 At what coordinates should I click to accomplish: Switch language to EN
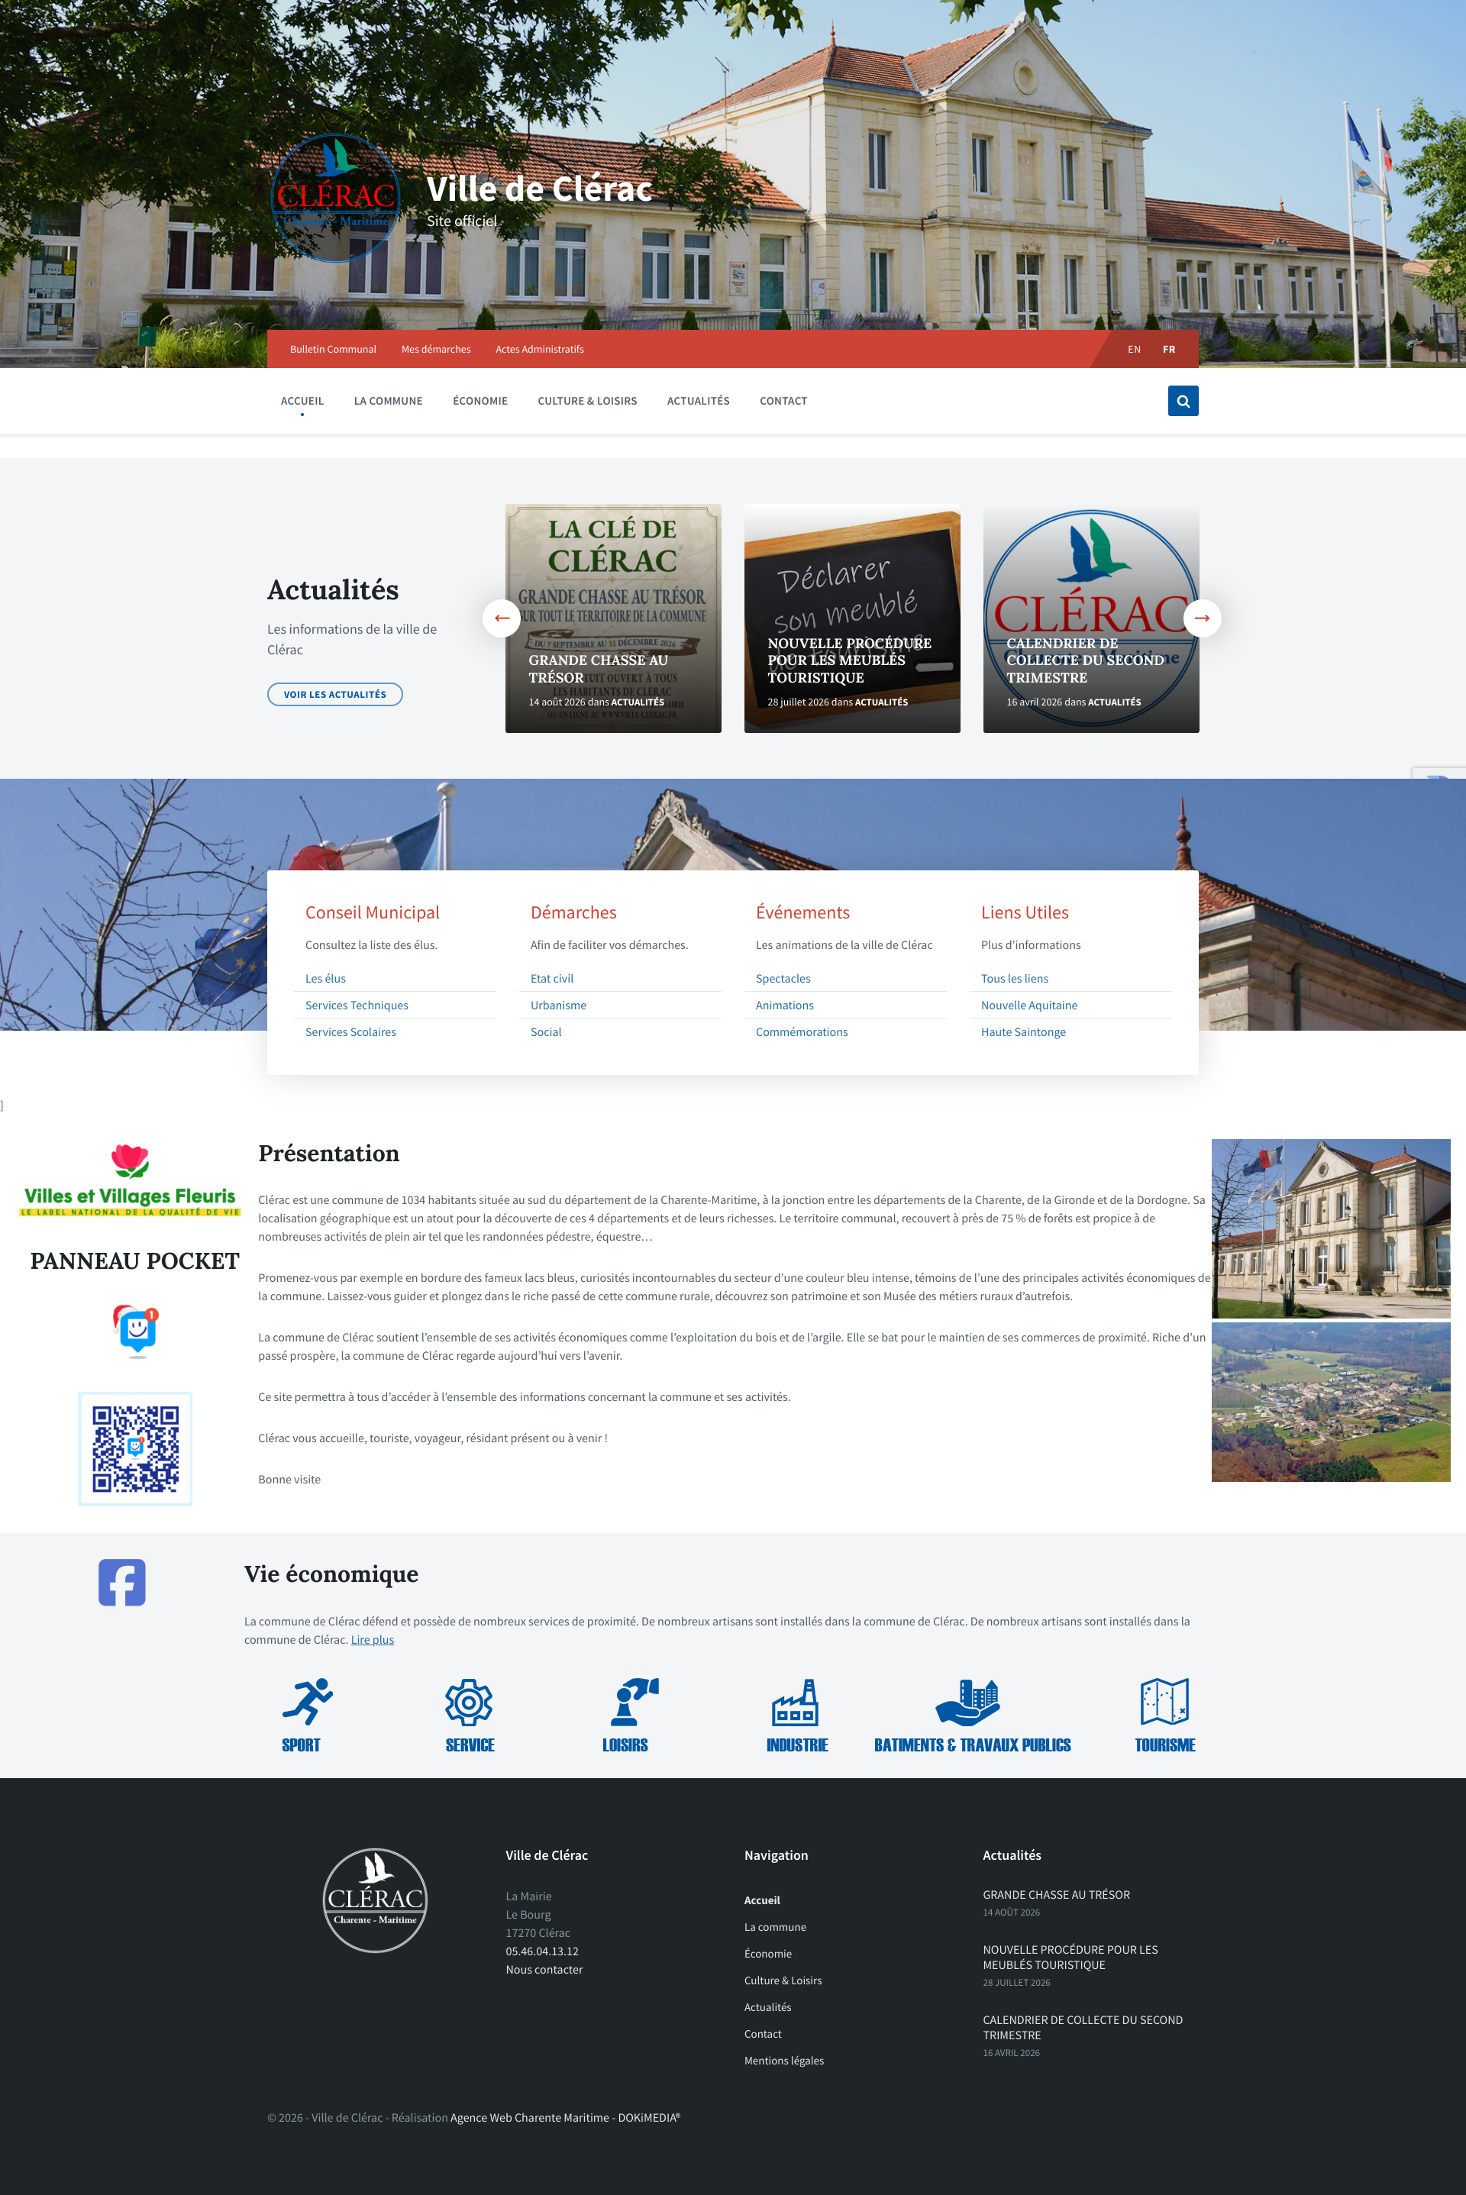click(x=1134, y=350)
